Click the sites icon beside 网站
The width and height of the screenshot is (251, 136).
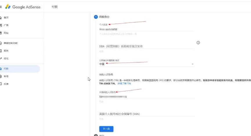[1, 33]
